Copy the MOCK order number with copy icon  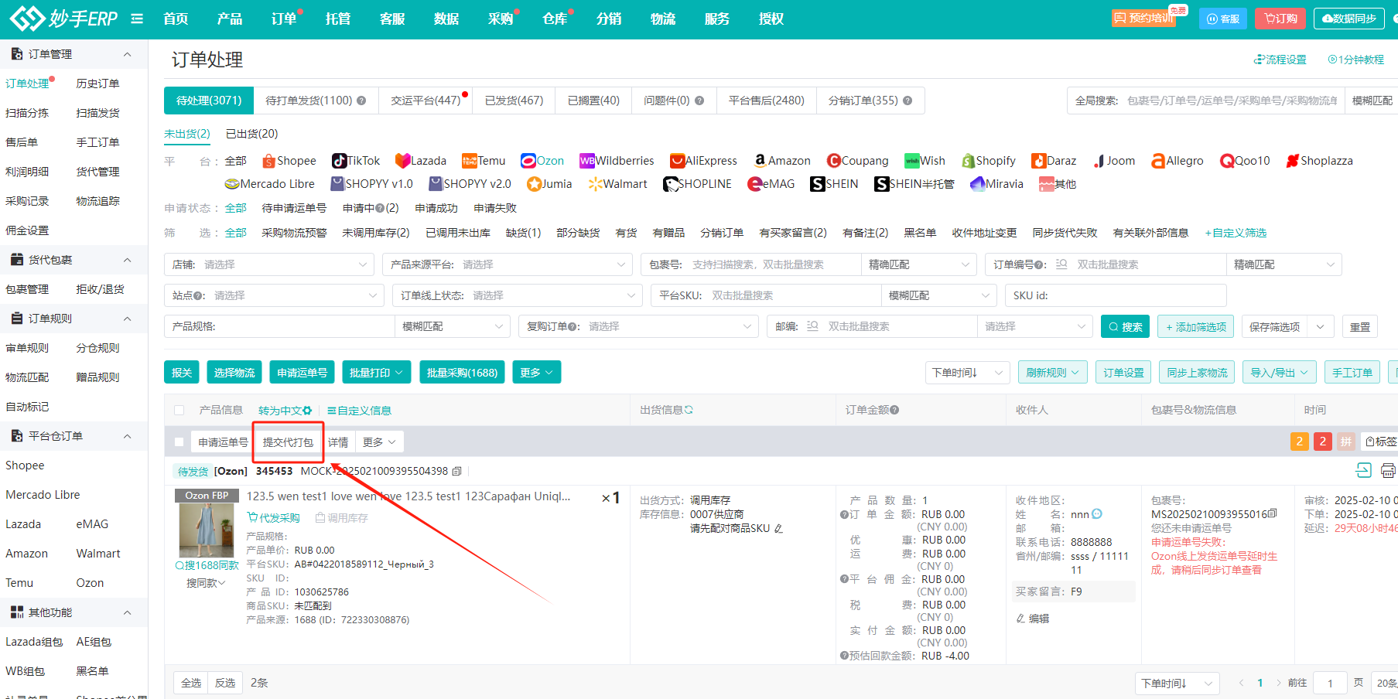click(457, 471)
